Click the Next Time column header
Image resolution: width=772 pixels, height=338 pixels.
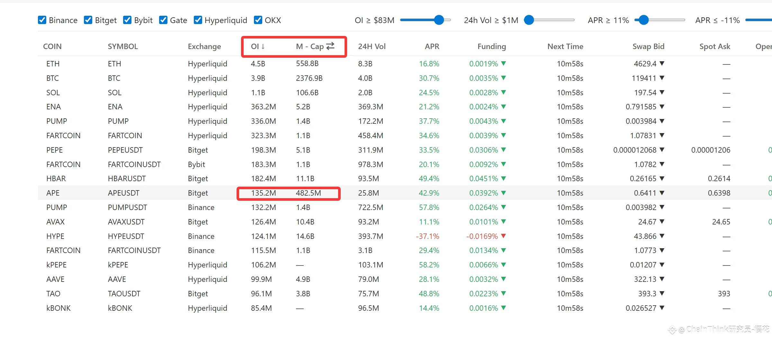pyautogui.click(x=565, y=46)
